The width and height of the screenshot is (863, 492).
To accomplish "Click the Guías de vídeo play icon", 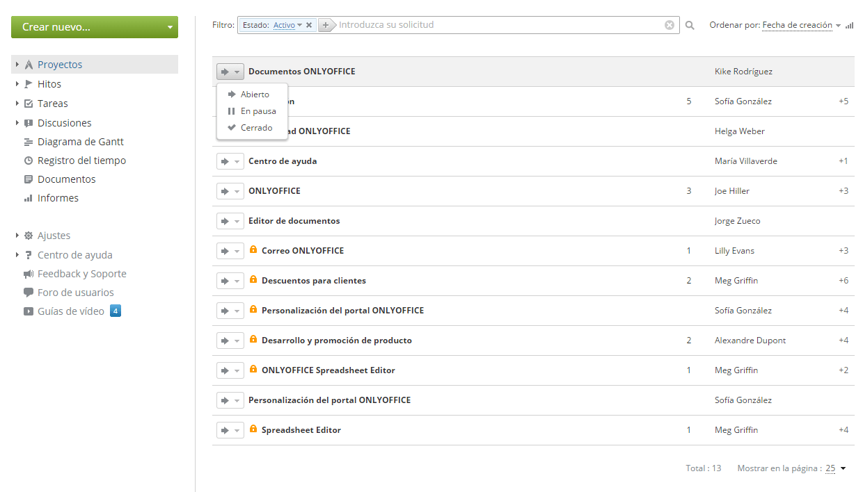I will pyautogui.click(x=29, y=311).
